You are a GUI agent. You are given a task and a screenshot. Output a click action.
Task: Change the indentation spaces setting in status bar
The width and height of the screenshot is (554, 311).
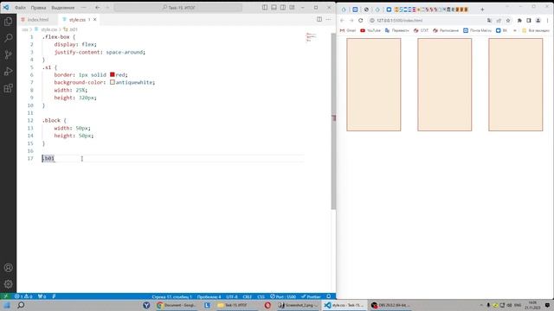point(209,297)
